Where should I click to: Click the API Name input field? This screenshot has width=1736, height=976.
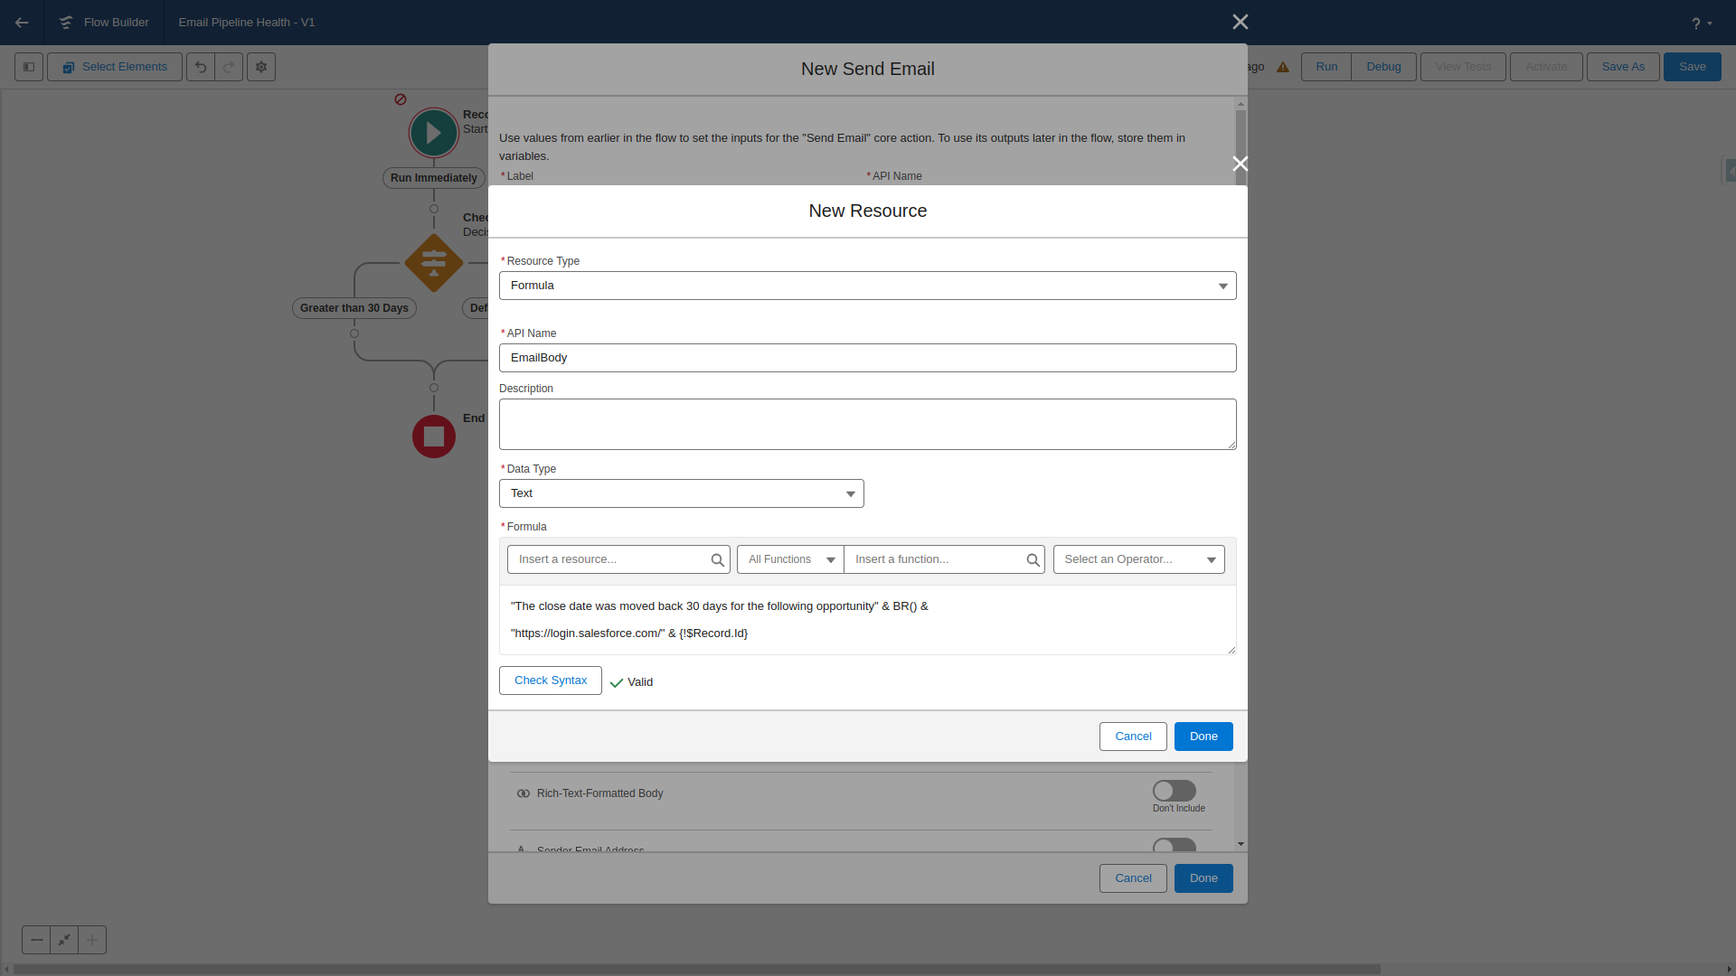click(x=867, y=358)
